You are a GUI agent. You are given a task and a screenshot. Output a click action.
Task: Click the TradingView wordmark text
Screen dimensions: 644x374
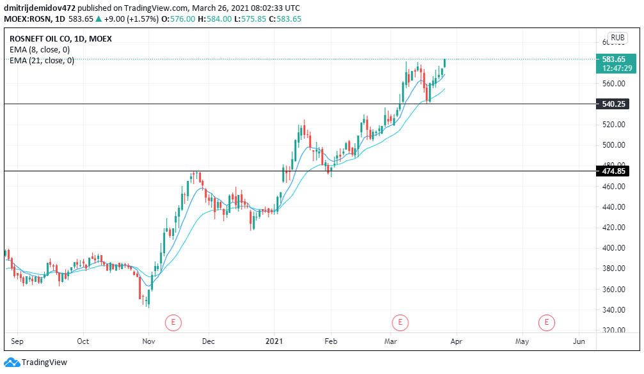tap(44, 362)
